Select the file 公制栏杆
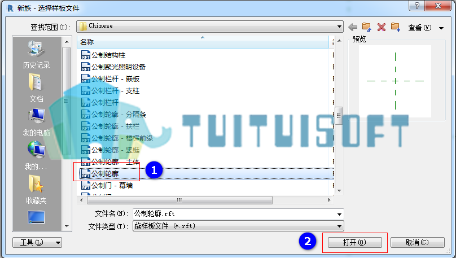The width and height of the screenshot is (456, 258). point(105,103)
